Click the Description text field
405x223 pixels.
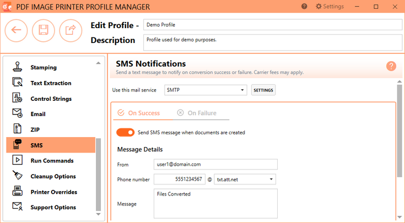(x=273, y=42)
